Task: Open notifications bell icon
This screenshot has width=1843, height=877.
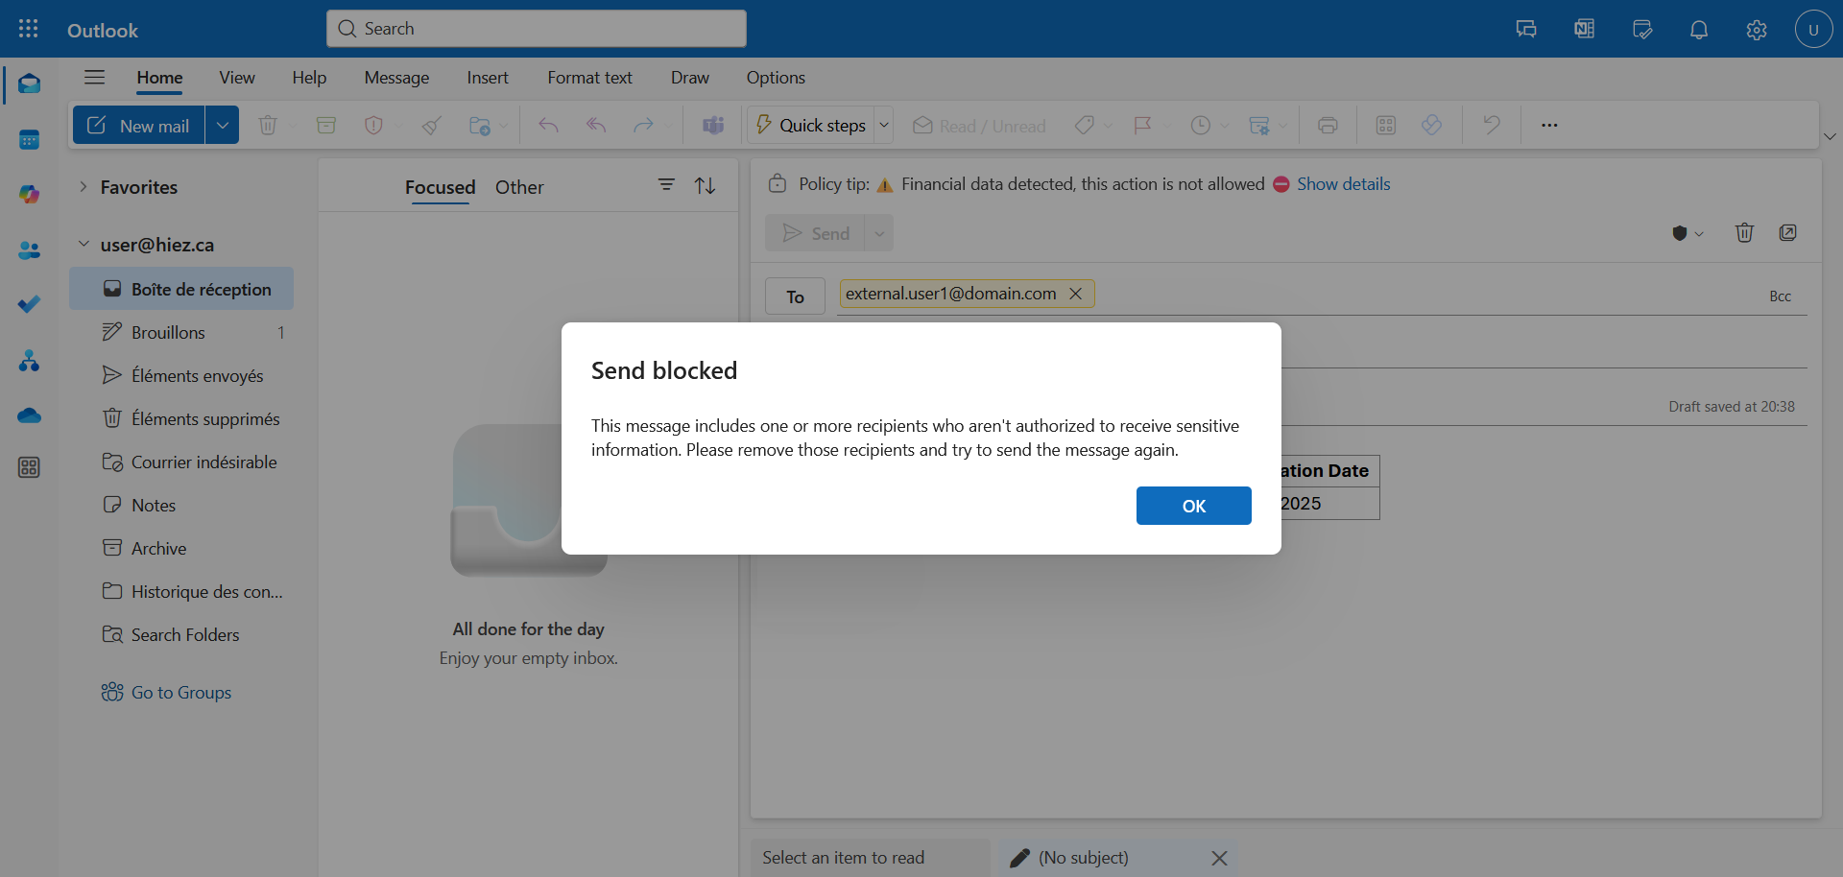Action: (1698, 30)
